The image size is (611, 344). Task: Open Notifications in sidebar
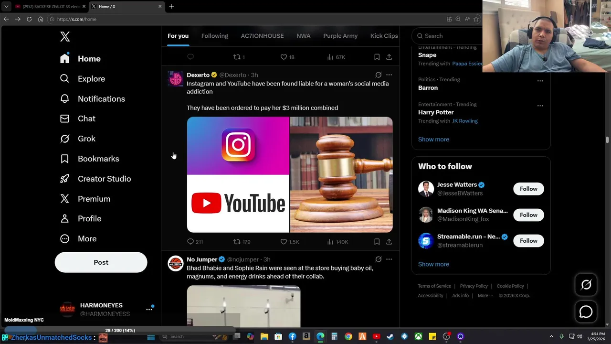pos(92,99)
